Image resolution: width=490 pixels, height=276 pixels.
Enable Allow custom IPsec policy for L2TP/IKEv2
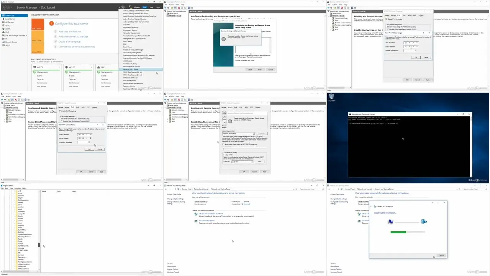(x=223, y=144)
